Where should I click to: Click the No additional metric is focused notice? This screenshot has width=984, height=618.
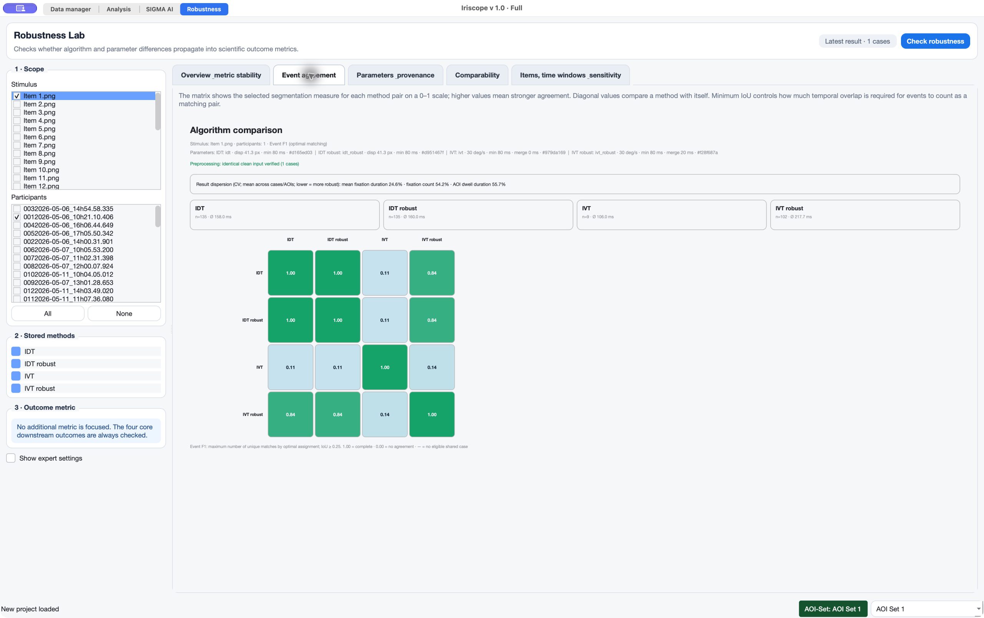click(86, 431)
